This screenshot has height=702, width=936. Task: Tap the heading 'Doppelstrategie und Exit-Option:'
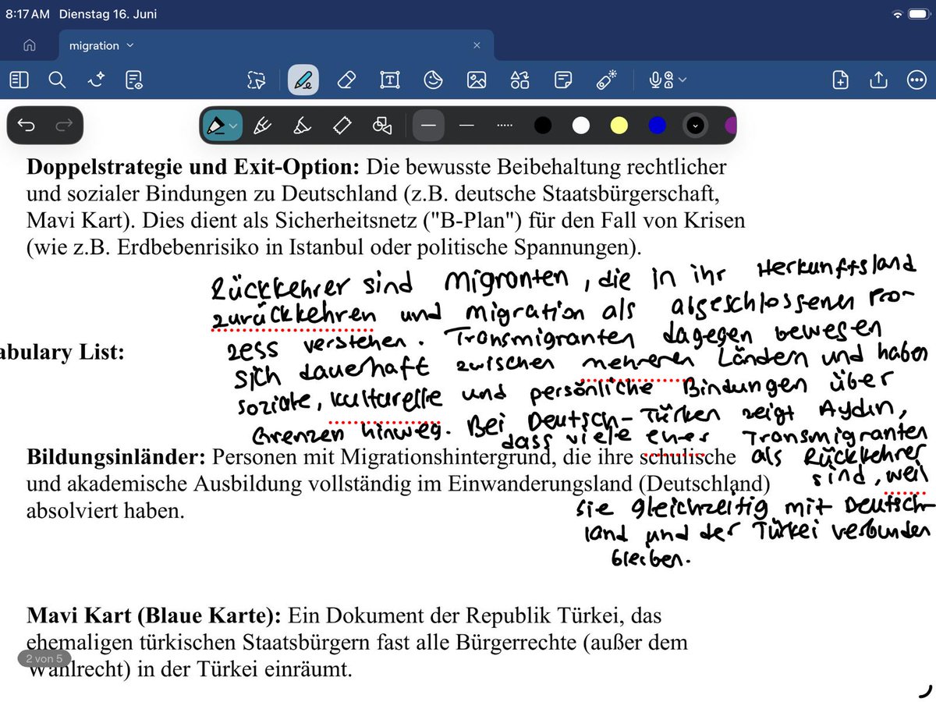[193, 167]
